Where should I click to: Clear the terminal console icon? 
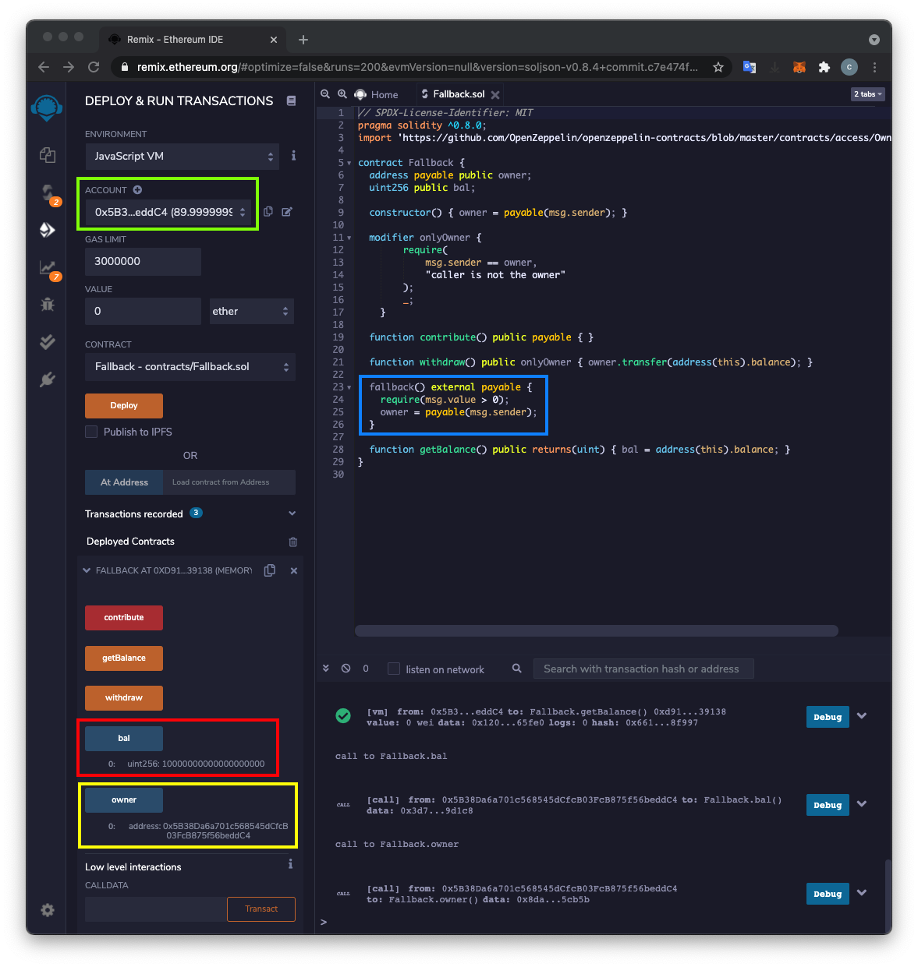tap(346, 669)
